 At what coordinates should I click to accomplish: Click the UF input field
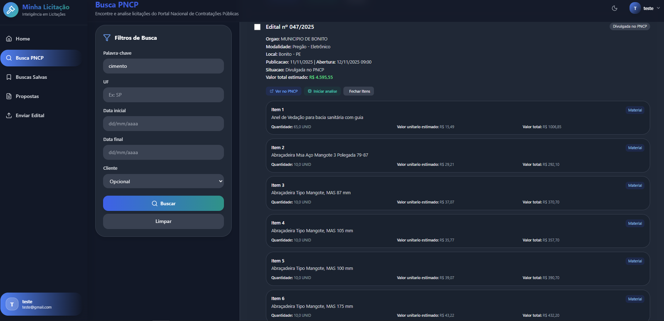[x=163, y=95]
